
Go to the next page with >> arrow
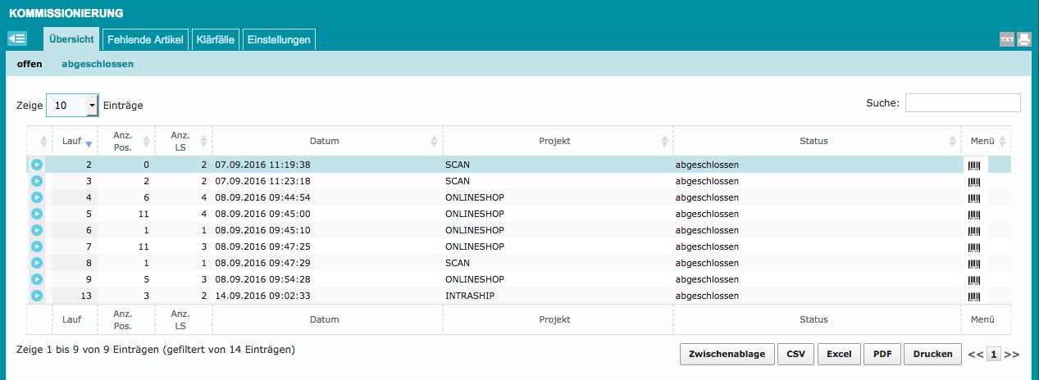point(1012,355)
